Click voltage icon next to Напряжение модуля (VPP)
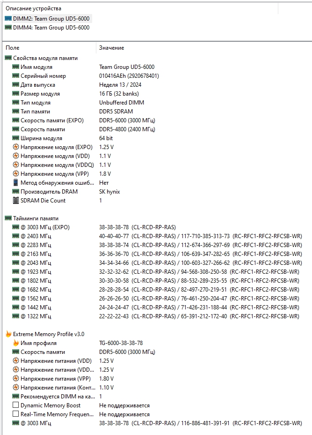The width and height of the screenshot is (312, 435). click(x=16, y=173)
